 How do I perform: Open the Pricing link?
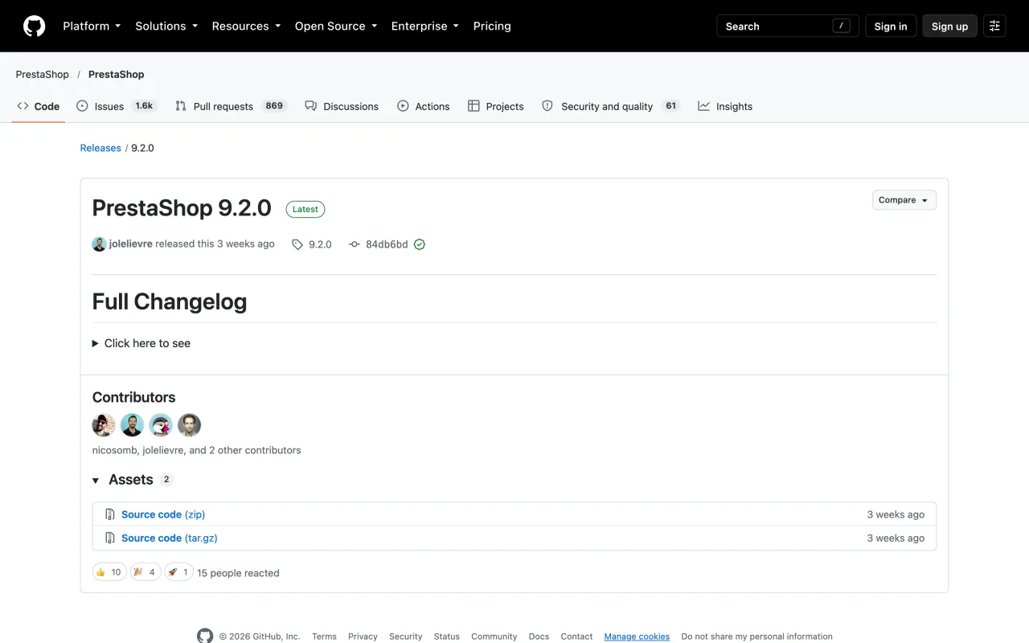[492, 26]
